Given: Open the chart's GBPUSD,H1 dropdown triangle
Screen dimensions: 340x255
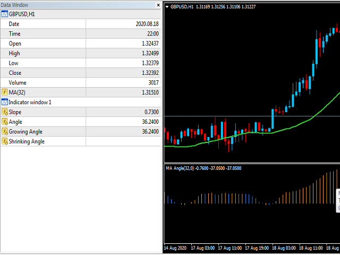Looking at the screenshot, I should point(167,7).
